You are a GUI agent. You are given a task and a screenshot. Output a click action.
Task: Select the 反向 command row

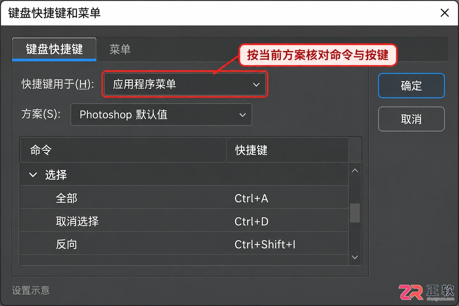click(184, 244)
